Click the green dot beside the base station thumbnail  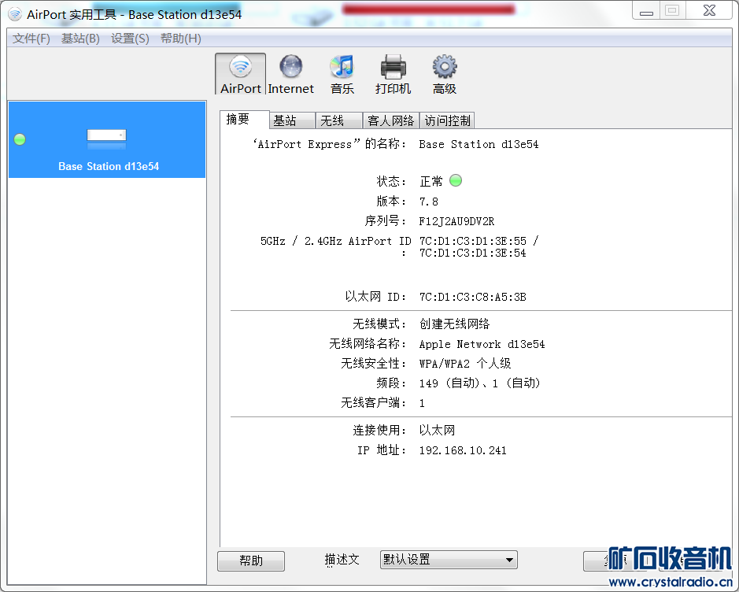click(x=19, y=139)
